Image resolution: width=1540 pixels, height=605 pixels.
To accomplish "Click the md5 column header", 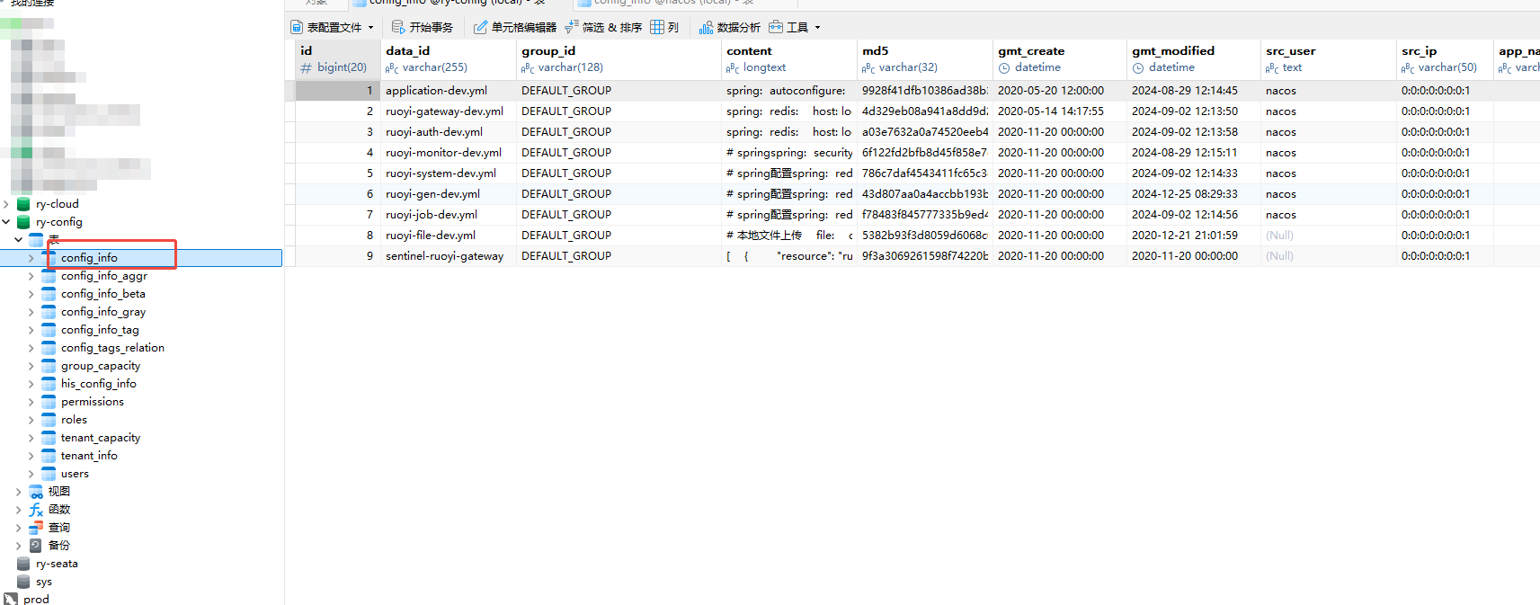I will click(x=924, y=59).
